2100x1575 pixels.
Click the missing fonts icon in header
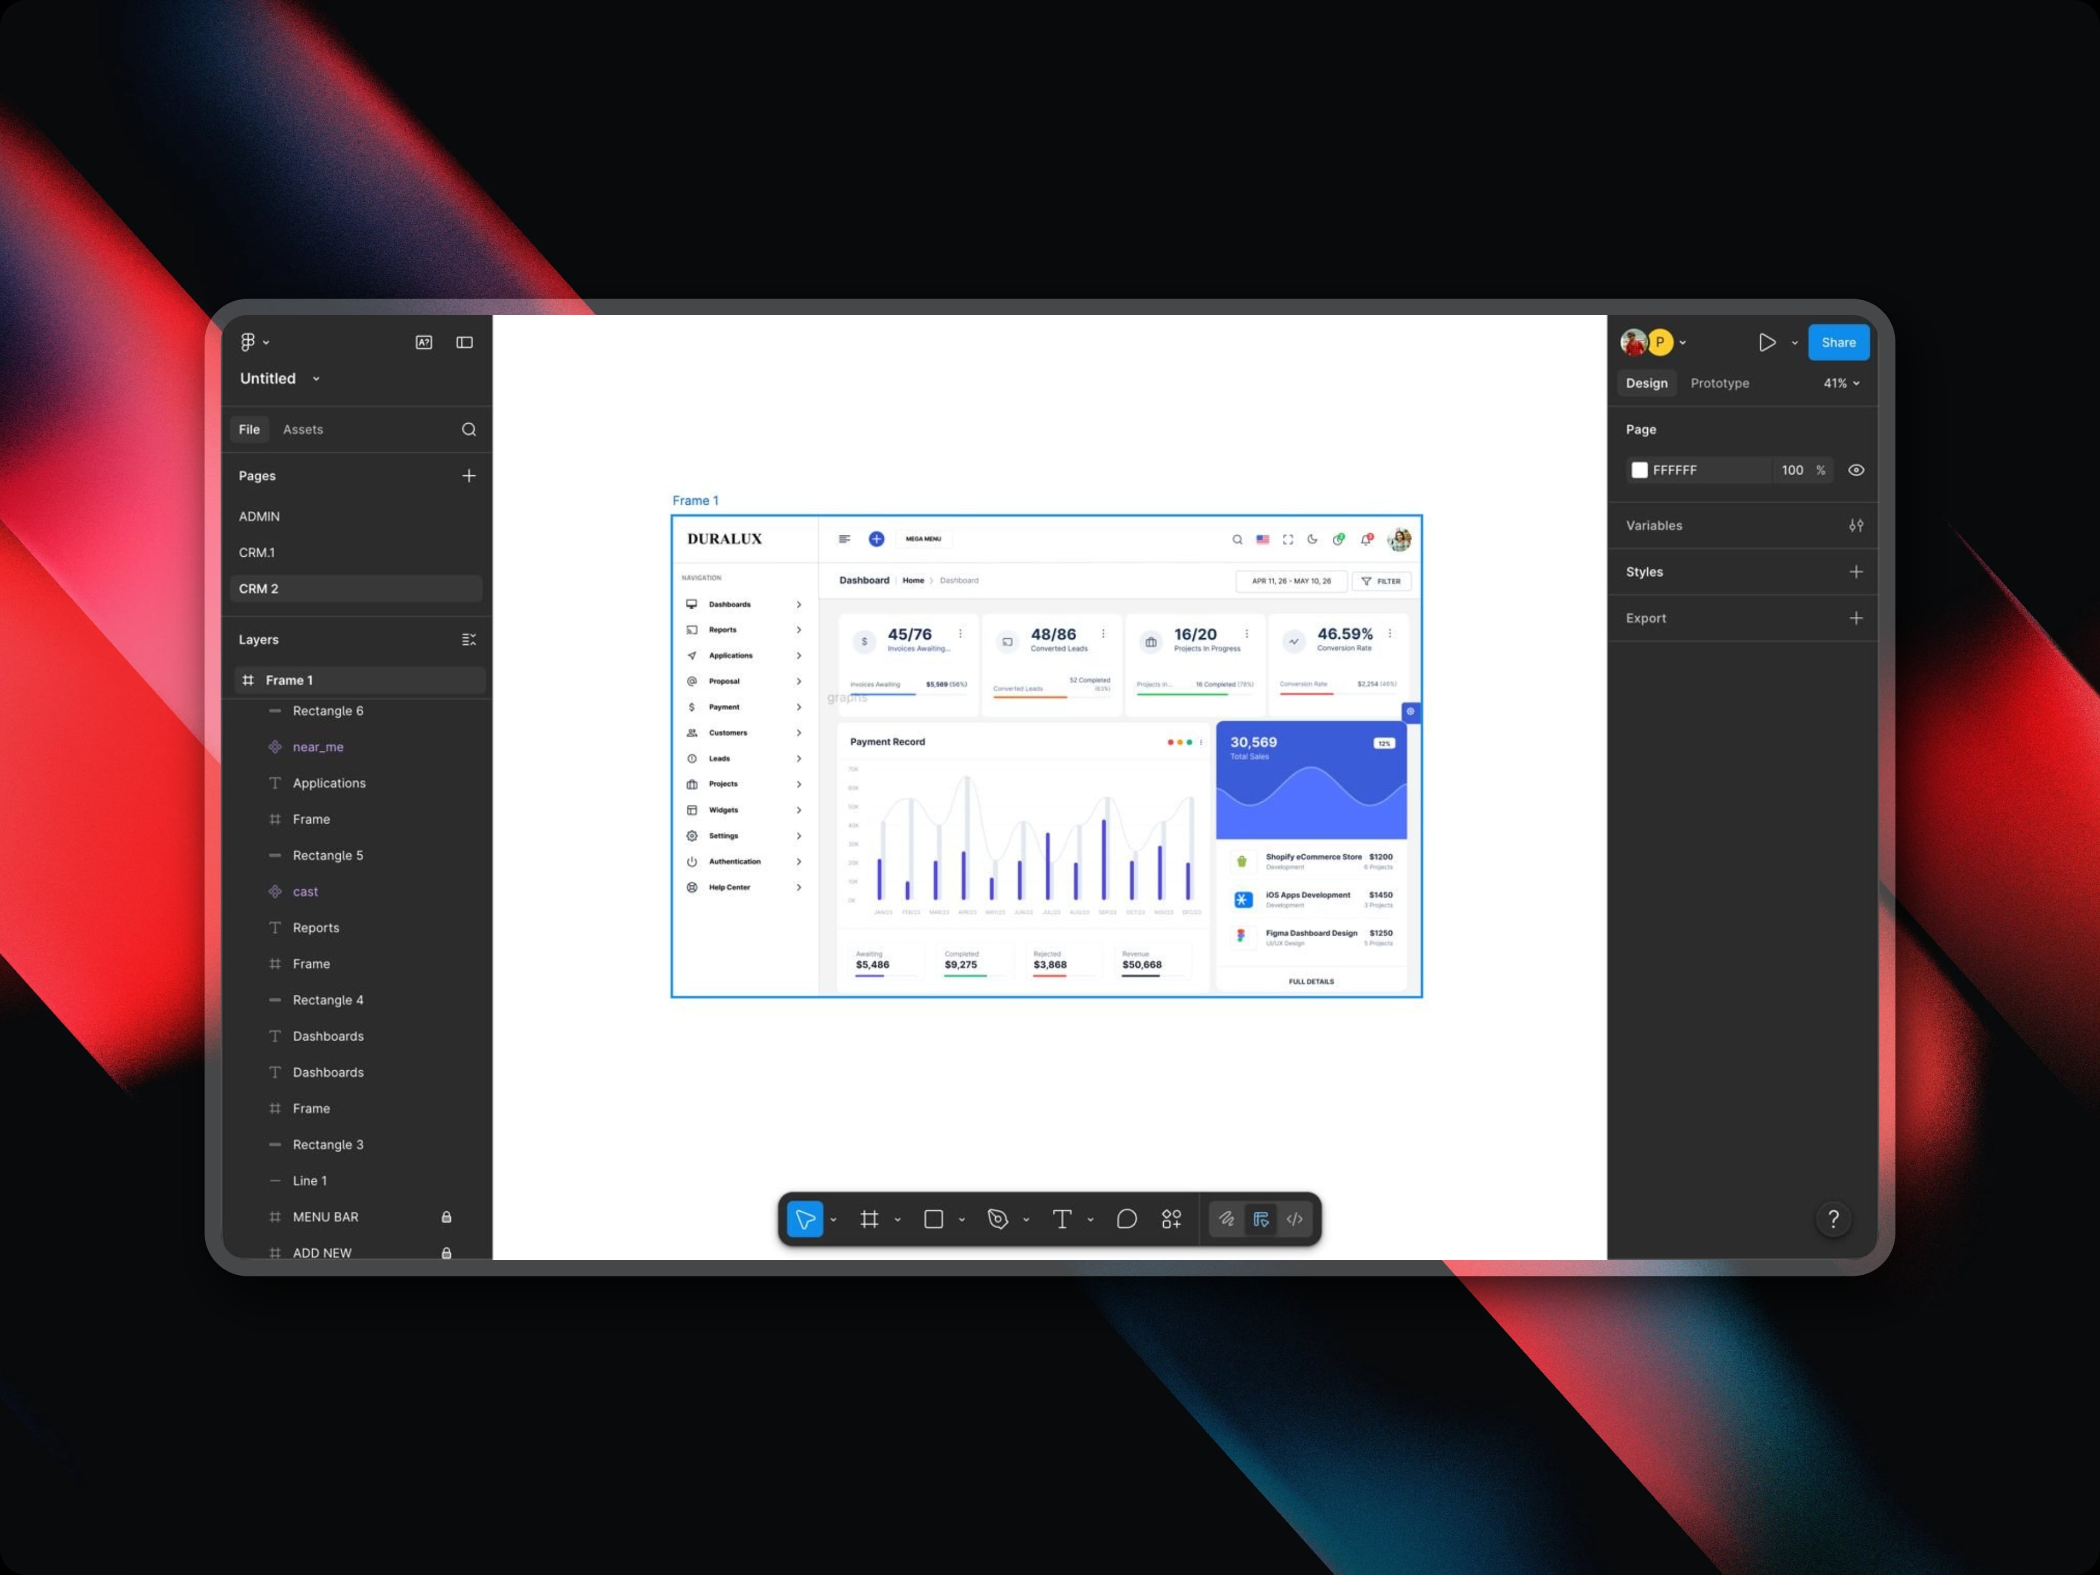click(x=423, y=343)
